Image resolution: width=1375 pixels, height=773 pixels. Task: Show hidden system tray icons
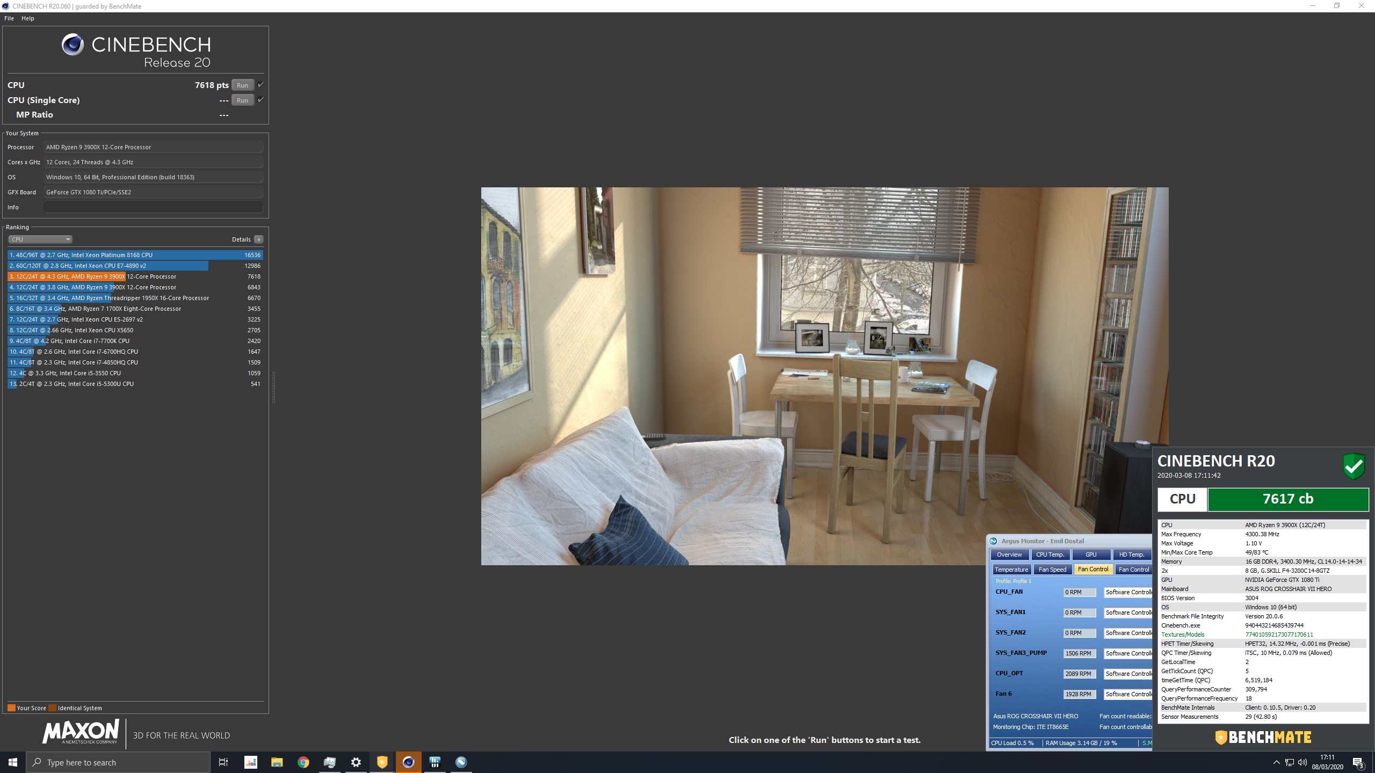pyautogui.click(x=1276, y=762)
